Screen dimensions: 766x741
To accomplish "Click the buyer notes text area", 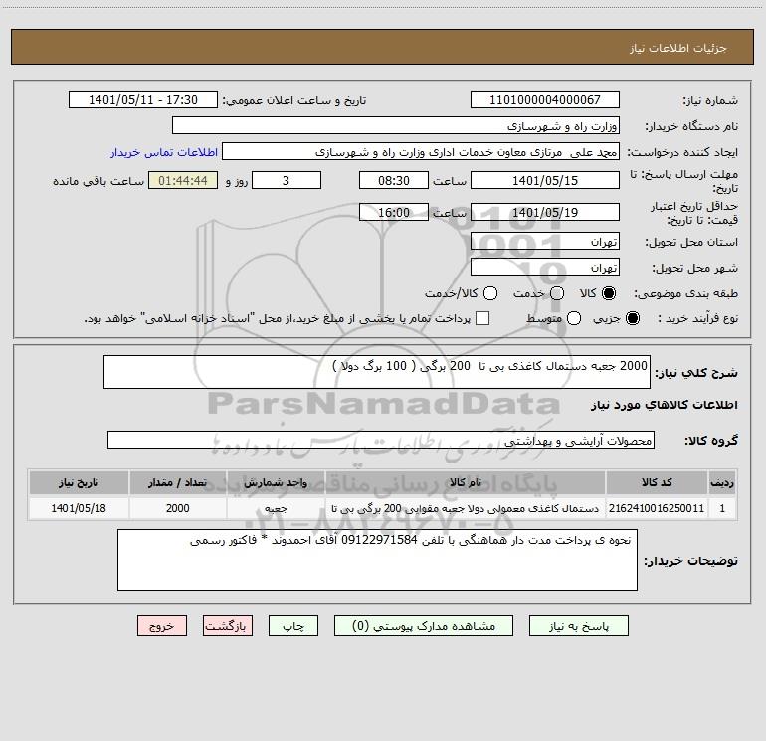I will 378,560.
